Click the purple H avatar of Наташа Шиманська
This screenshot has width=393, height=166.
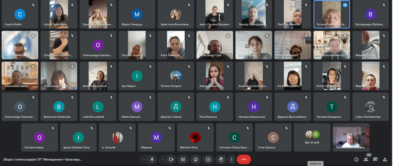(254, 107)
